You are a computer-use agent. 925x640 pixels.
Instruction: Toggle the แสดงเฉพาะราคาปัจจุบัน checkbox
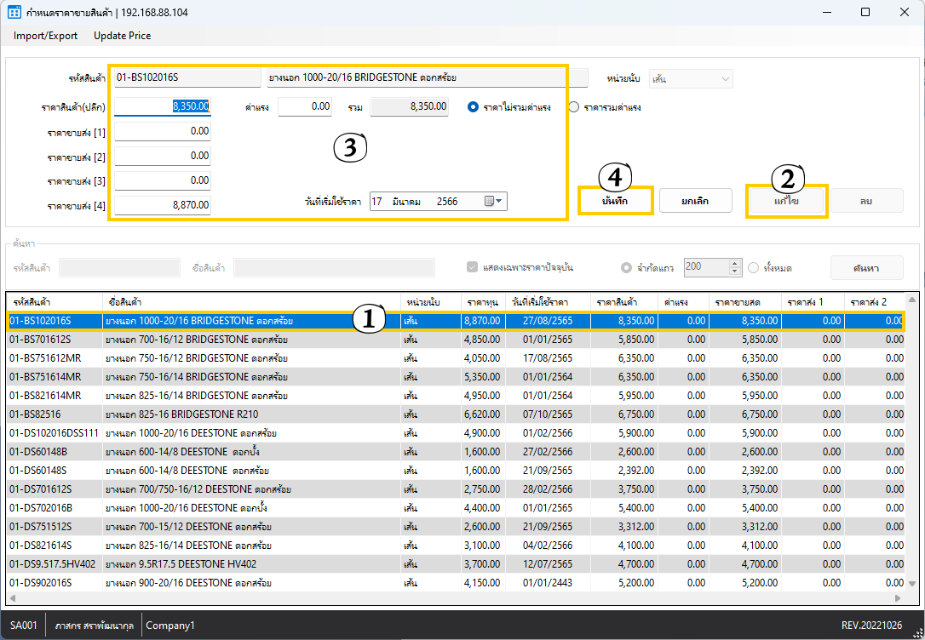(473, 267)
